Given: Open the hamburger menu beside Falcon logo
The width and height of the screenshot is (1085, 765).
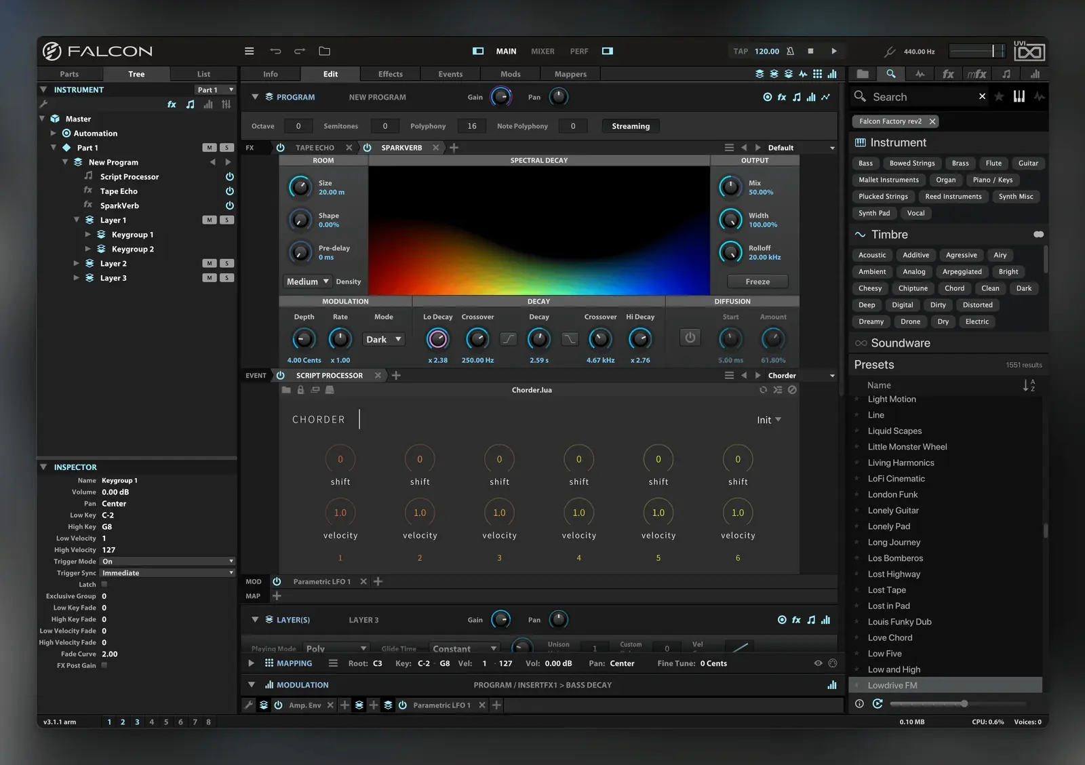Looking at the screenshot, I should click(250, 51).
